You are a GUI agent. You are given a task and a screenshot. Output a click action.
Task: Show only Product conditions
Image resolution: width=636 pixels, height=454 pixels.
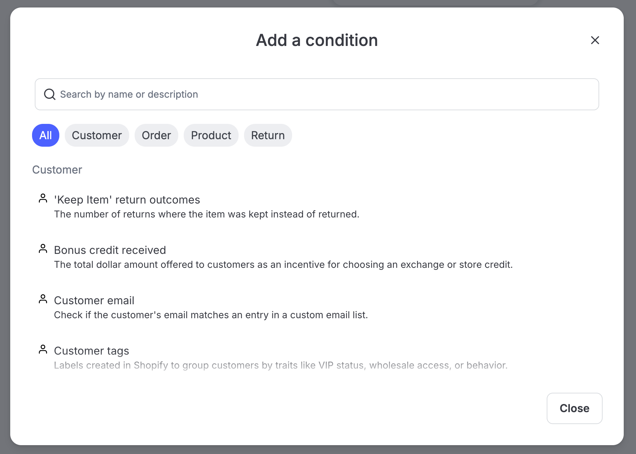pyautogui.click(x=211, y=135)
